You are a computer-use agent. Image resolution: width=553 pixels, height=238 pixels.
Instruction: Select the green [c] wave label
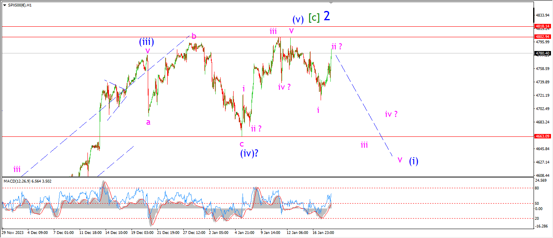click(x=314, y=17)
